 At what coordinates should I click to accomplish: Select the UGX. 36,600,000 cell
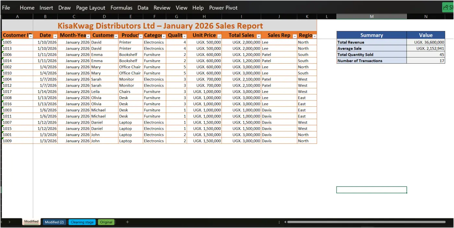coord(426,42)
